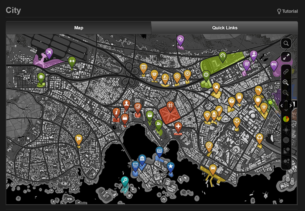The width and height of the screenshot is (305, 211).
Task: Pan the map right with the arrow
Action: (x=291, y=105)
